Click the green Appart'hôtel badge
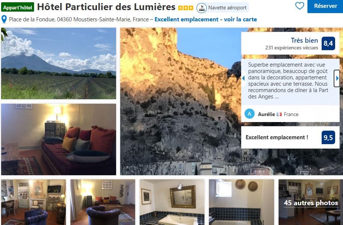The image size is (343, 225). (18, 7)
